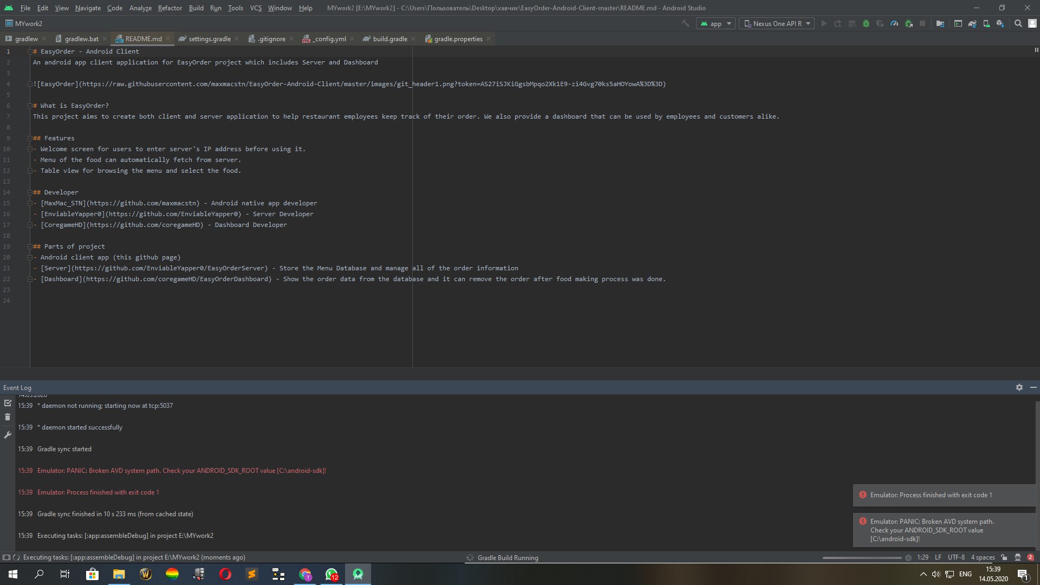The height and width of the screenshot is (585, 1040).
Task: Click the MYwork2 project breadcrumb
Action: (x=24, y=23)
